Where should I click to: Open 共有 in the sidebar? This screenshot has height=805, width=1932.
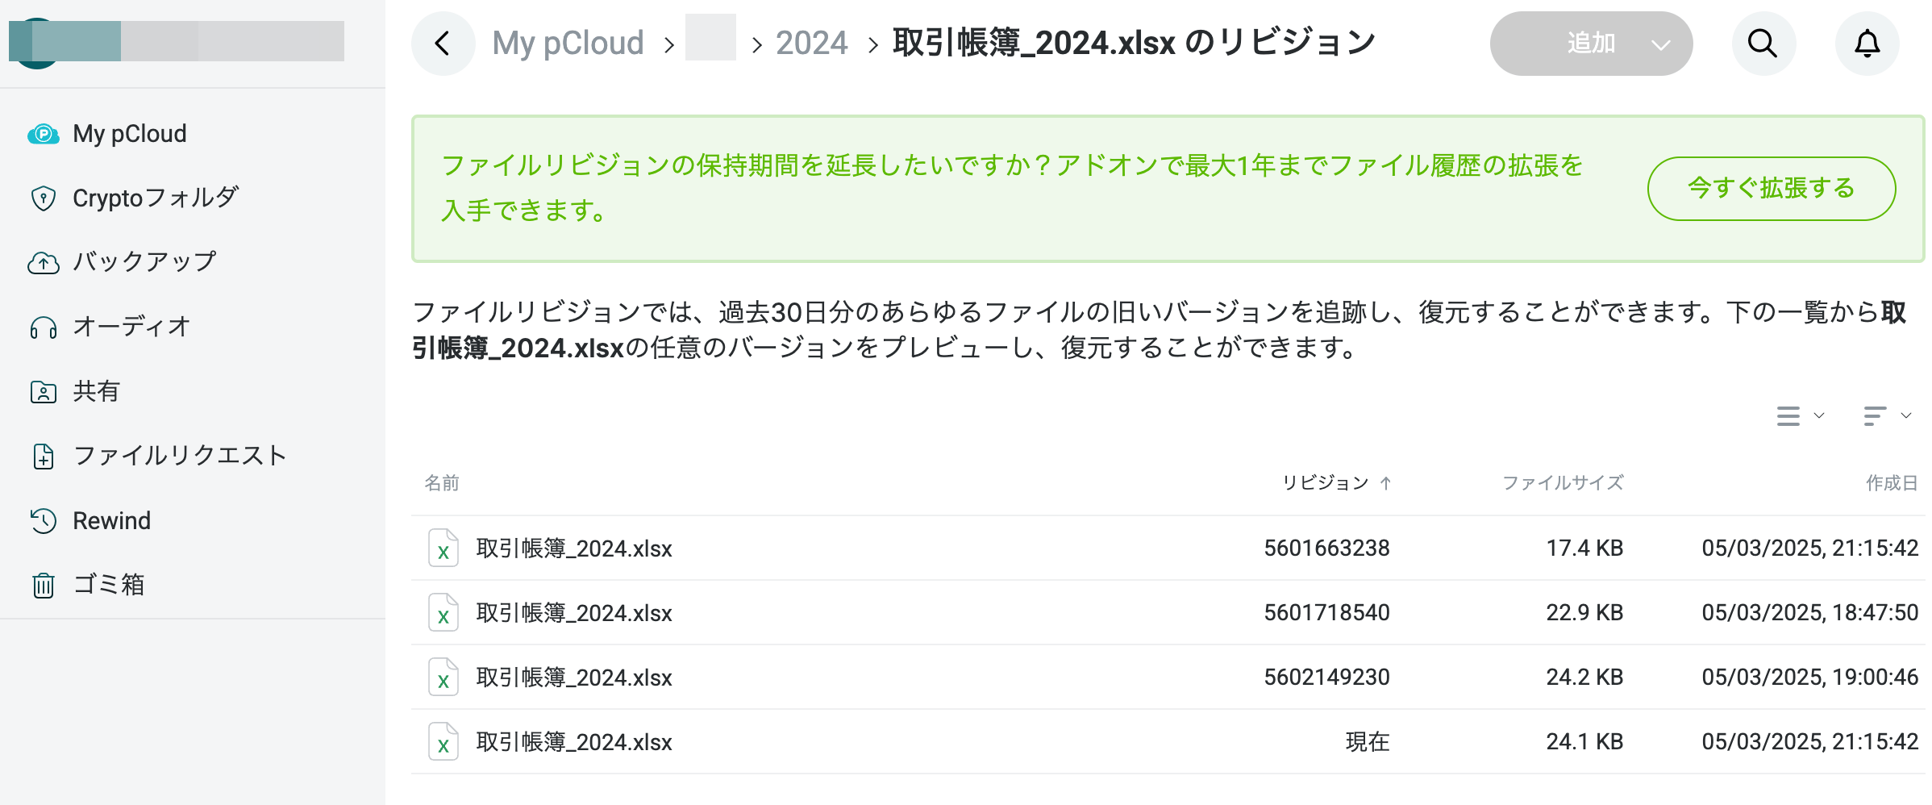(x=96, y=392)
